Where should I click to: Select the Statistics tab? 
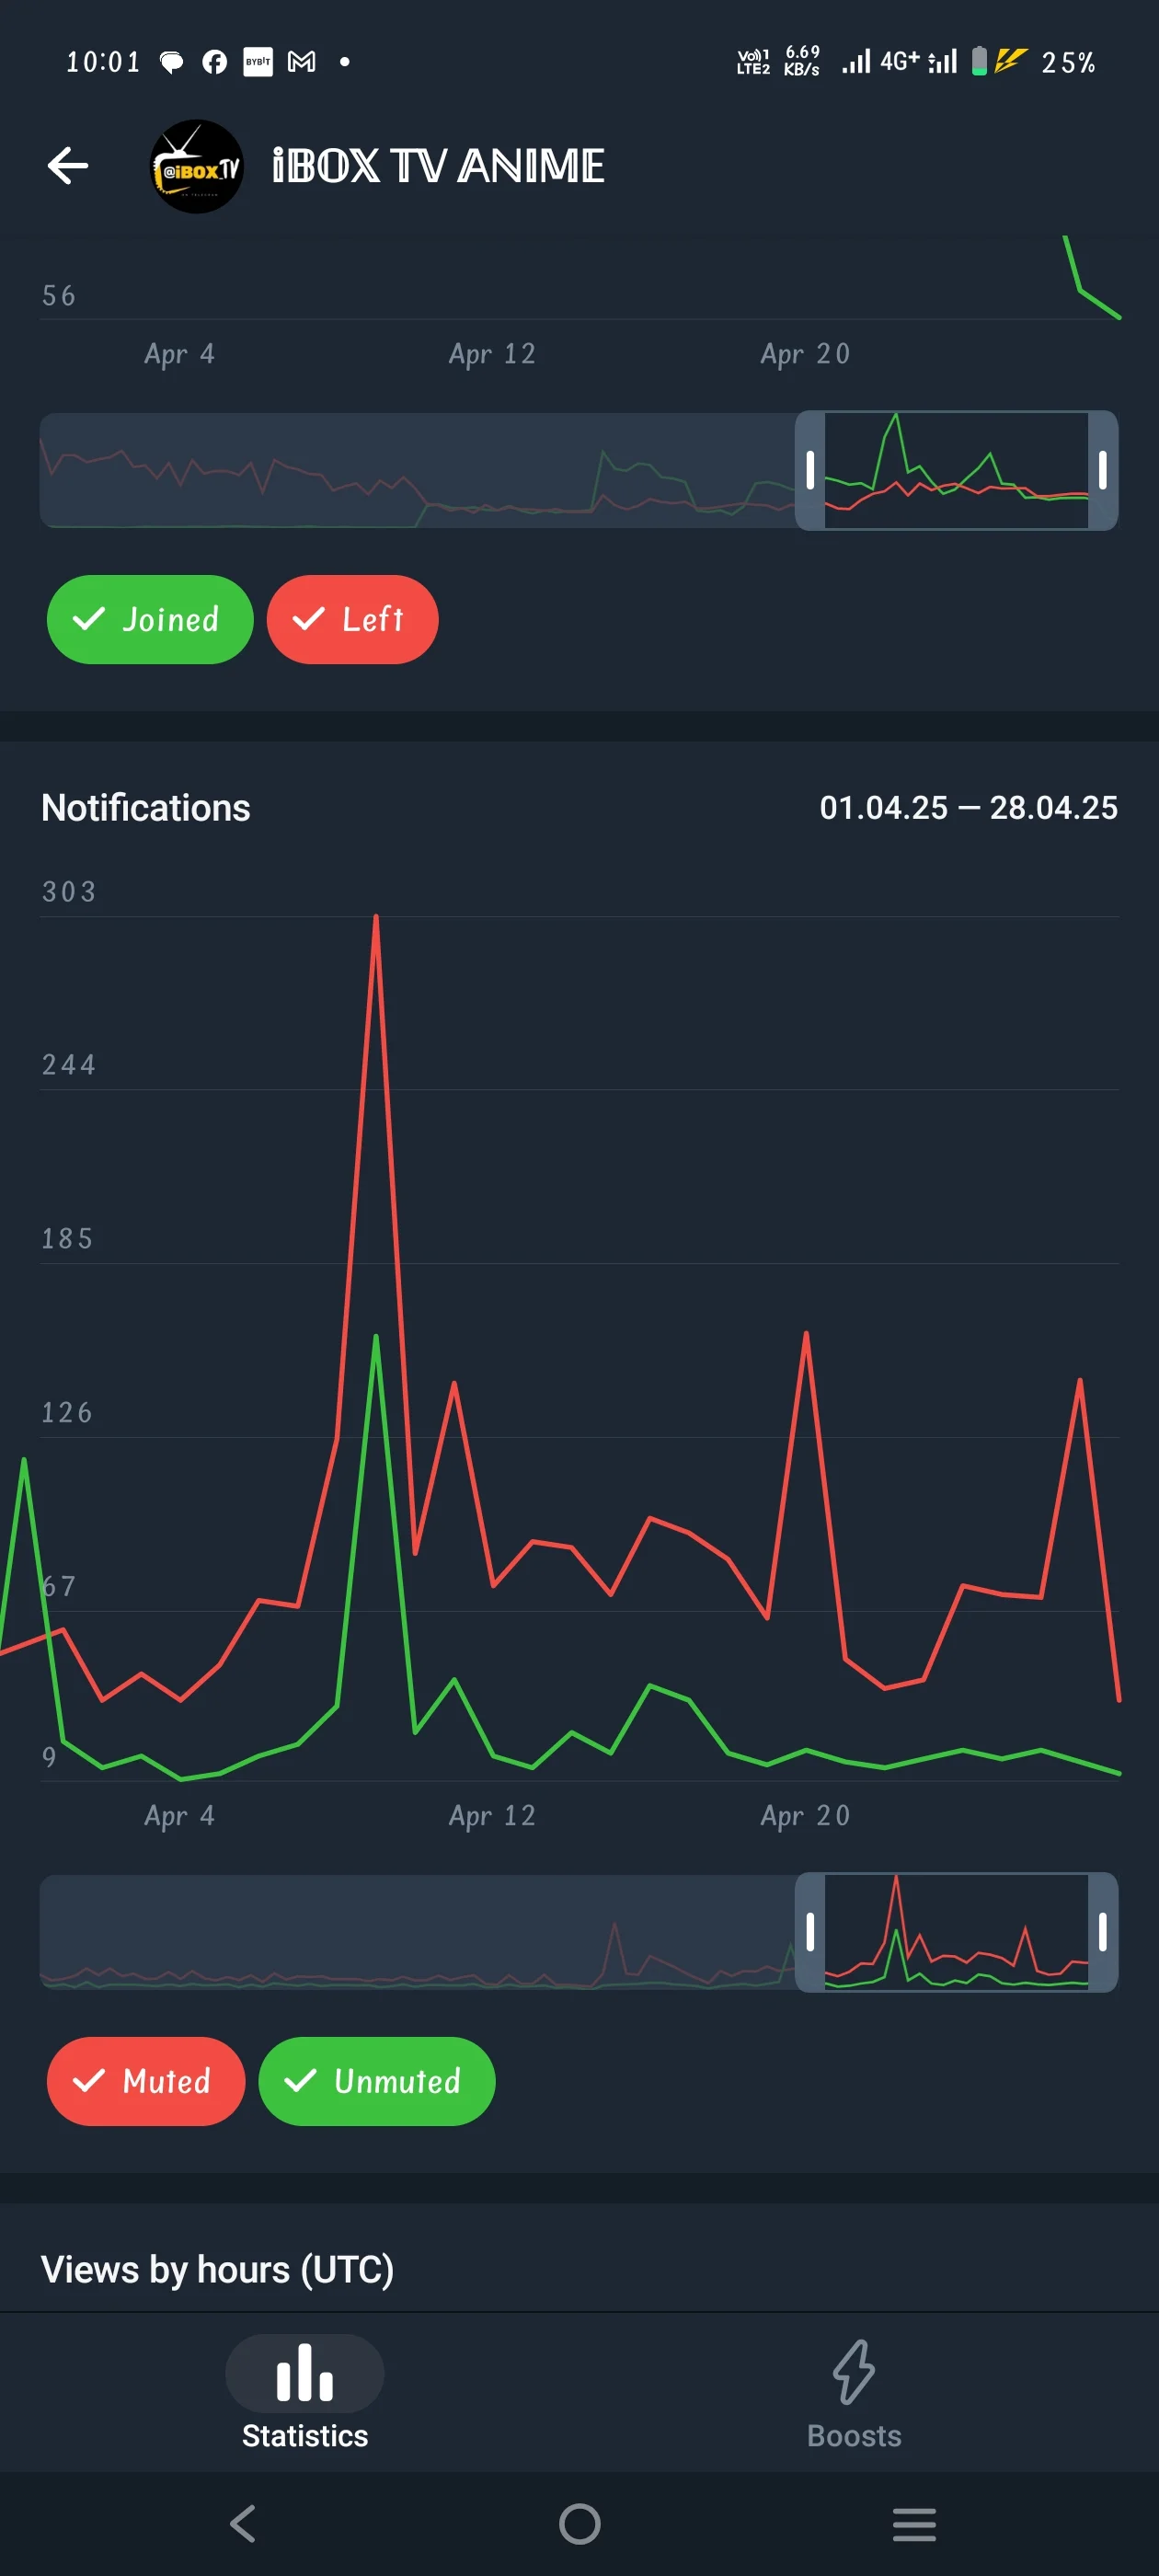(304, 2395)
